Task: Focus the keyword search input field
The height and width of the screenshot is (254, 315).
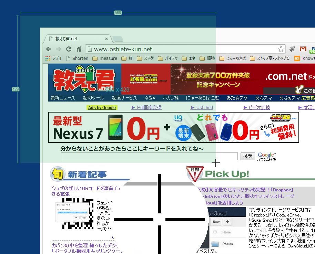Action: (149, 156)
